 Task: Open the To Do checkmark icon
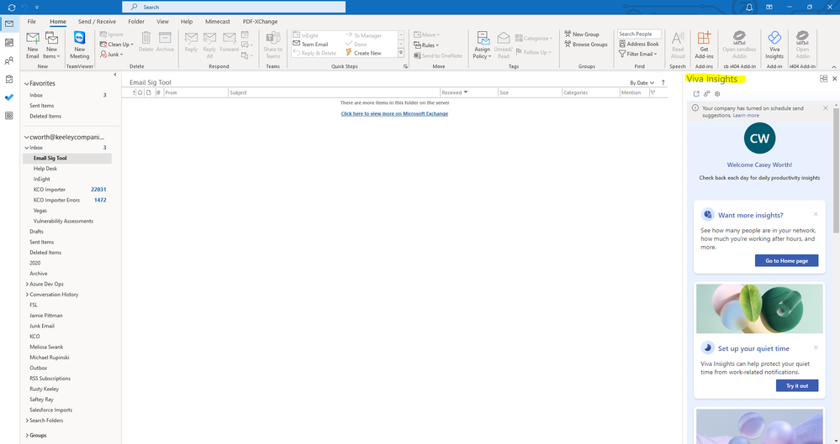(x=9, y=97)
